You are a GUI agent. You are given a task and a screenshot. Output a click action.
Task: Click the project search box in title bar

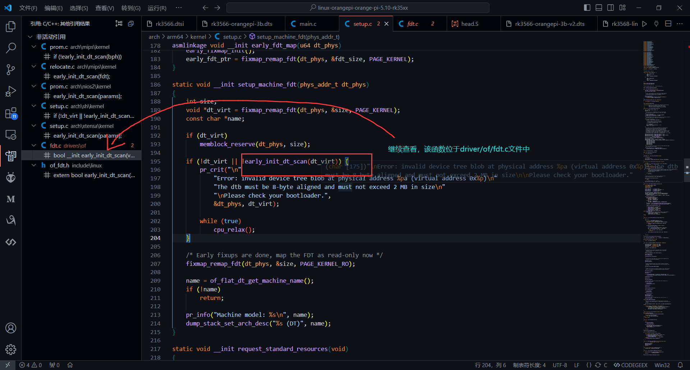pos(358,8)
